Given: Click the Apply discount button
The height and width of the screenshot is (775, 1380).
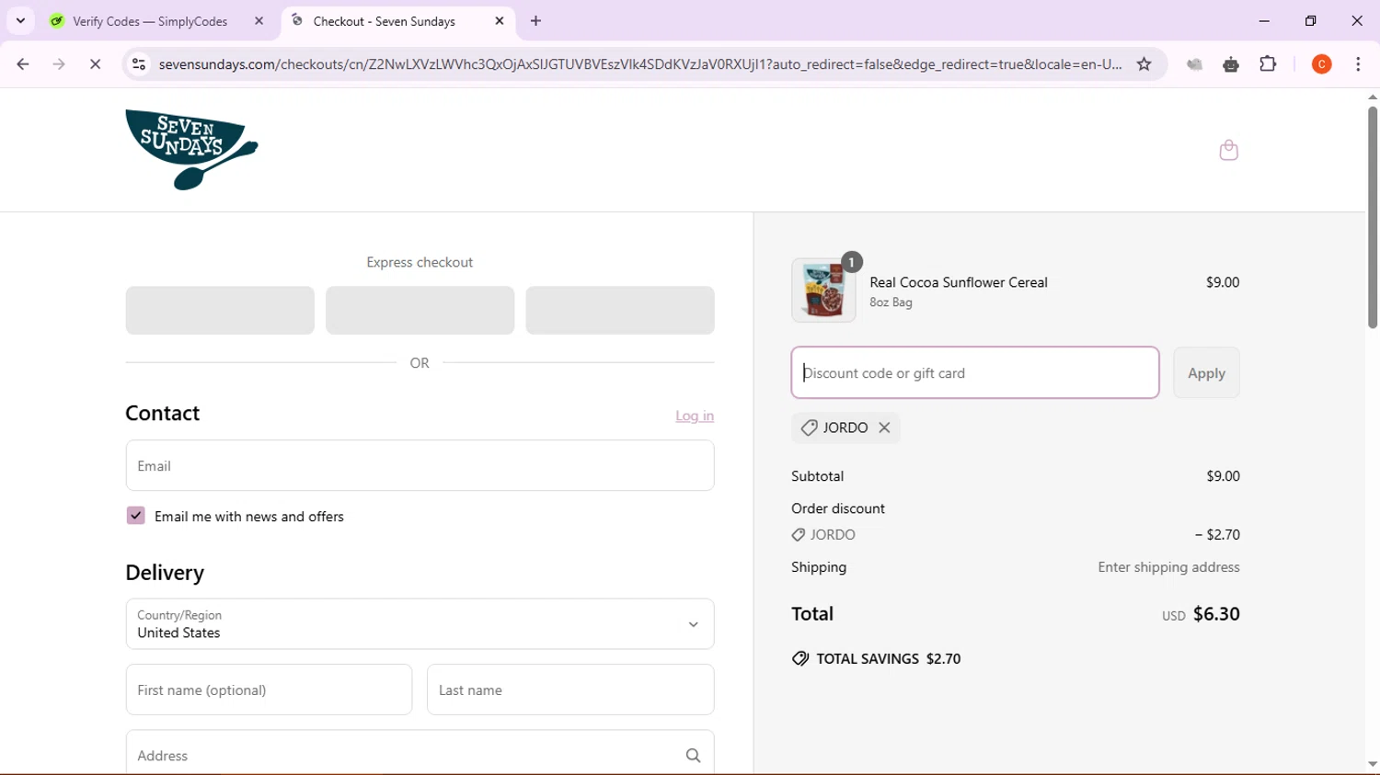Looking at the screenshot, I should pyautogui.click(x=1206, y=372).
